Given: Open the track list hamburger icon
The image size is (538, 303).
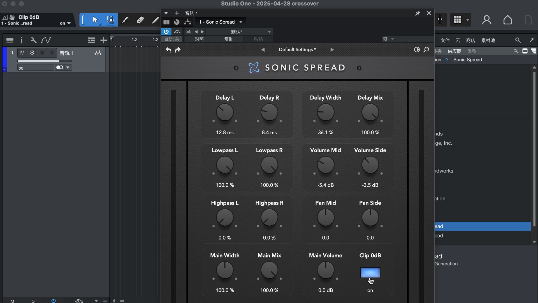Looking at the screenshot, I should coord(10,40).
